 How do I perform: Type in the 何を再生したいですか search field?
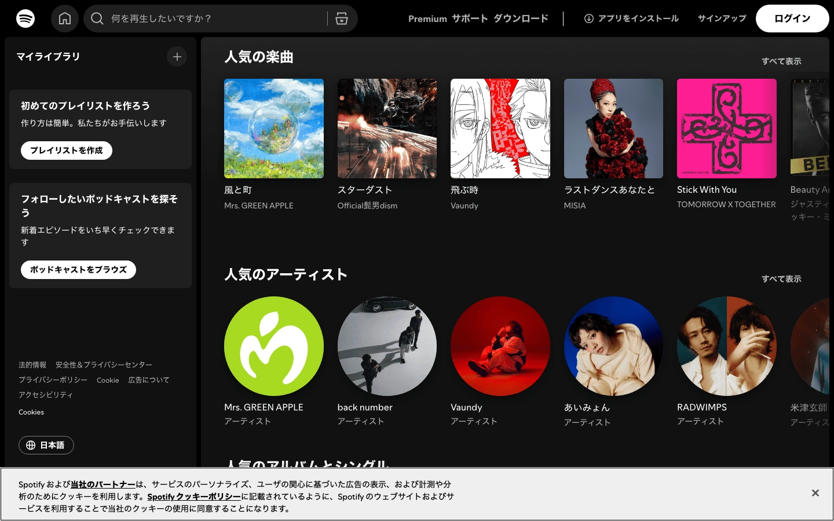[214, 19]
